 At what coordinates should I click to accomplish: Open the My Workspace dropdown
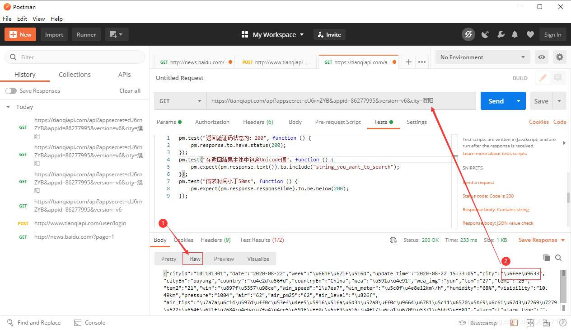point(278,34)
